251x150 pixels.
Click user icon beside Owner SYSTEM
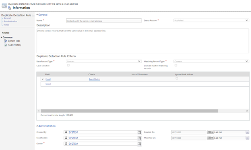[66, 144]
